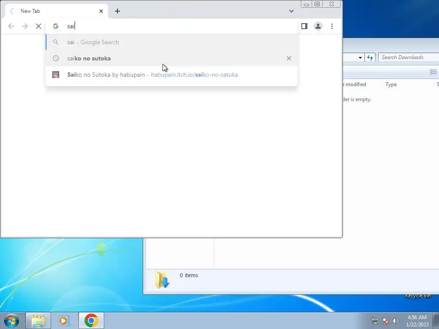
Task: Open Explorer address bar history dropdown
Action: (360, 58)
